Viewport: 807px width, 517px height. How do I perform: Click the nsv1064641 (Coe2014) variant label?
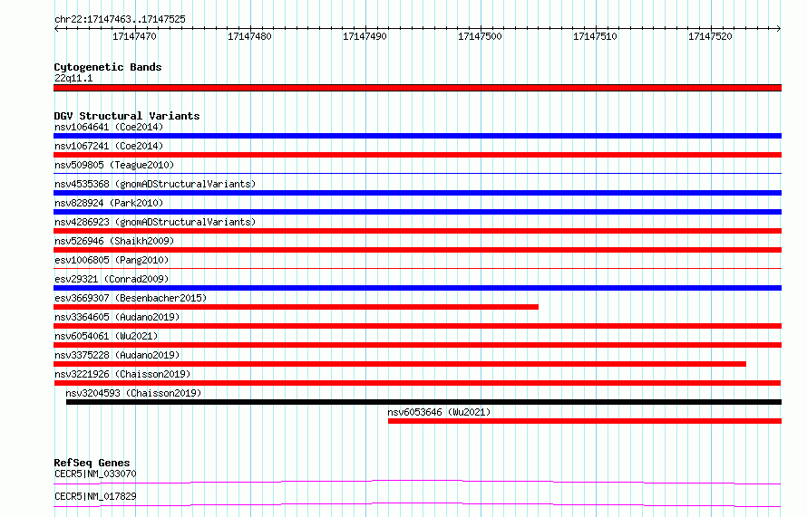(109, 127)
